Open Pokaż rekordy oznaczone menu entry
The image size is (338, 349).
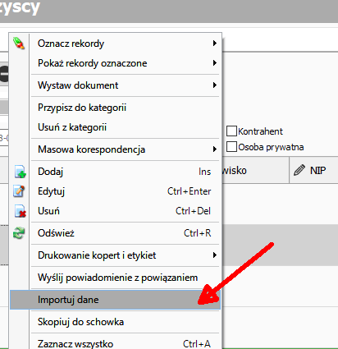click(115, 63)
